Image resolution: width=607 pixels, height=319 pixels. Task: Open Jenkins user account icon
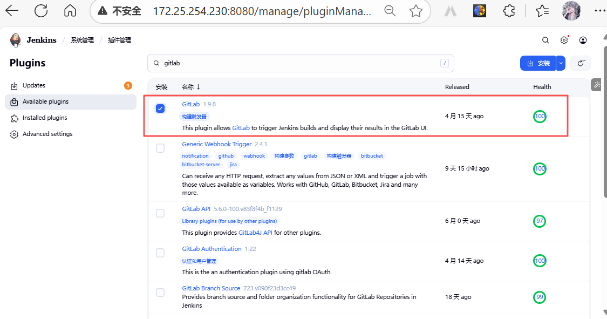[583, 40]
